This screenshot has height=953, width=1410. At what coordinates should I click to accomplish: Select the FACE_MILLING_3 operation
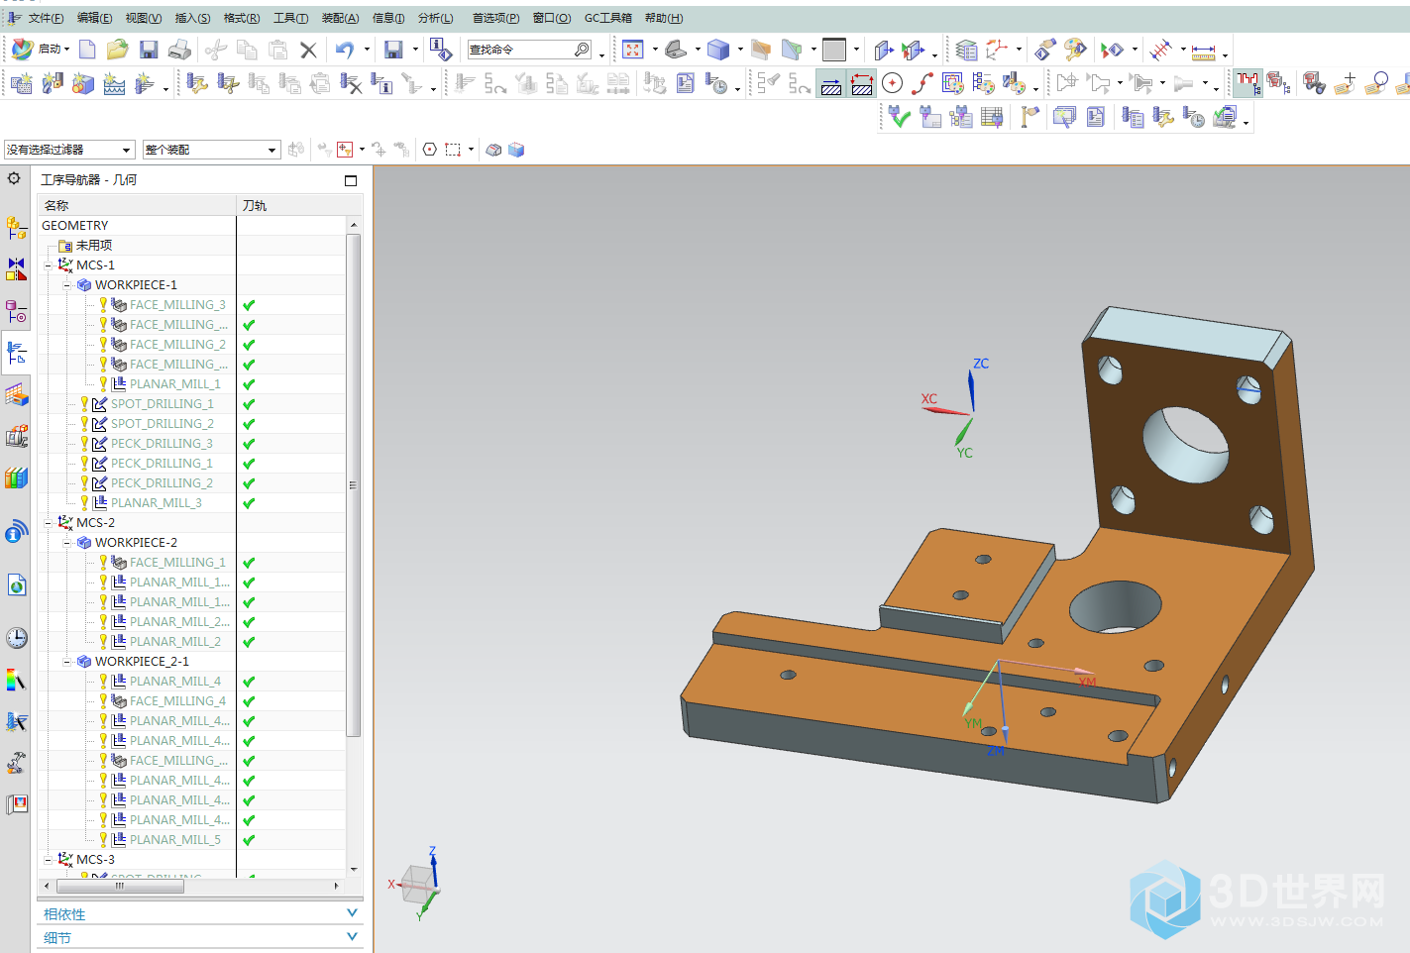[x=177, y=305]
